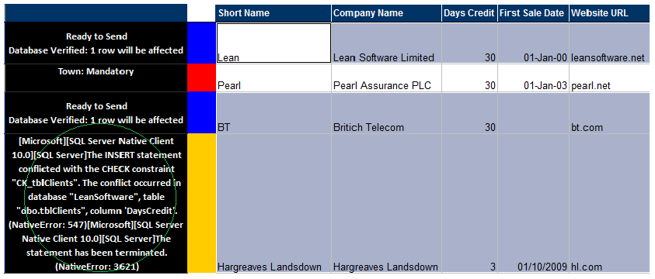
Task: Click the pearl.net website cell
Action: 611,78
